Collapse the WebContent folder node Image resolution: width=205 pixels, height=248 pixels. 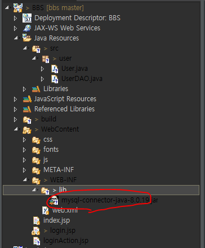tap(16, 129)
